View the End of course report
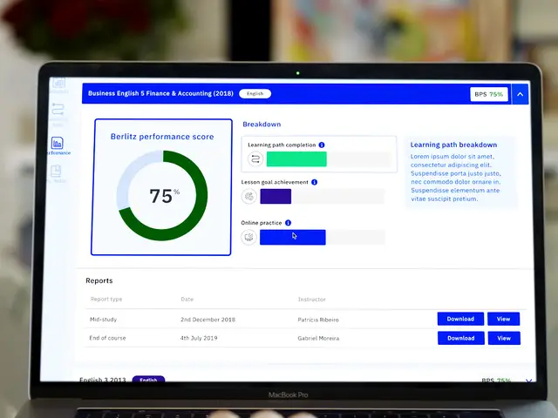The height and width of the screenshot is (418, 558). click(x=504, y=338)
